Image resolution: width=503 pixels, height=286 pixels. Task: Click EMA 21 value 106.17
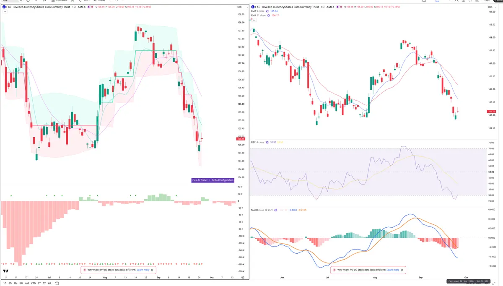point(275,16)
